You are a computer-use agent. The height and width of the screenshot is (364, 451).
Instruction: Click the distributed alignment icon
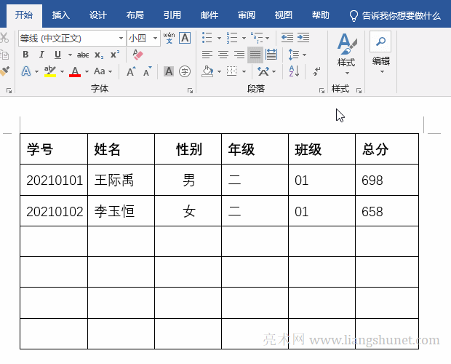pyautogui.click(x=271, y=55)
